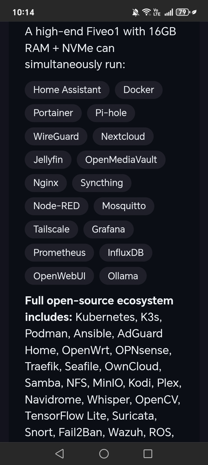Open recent apps via square icon
The width and height of the screenshot is (208, 465).
coord(148,453)
